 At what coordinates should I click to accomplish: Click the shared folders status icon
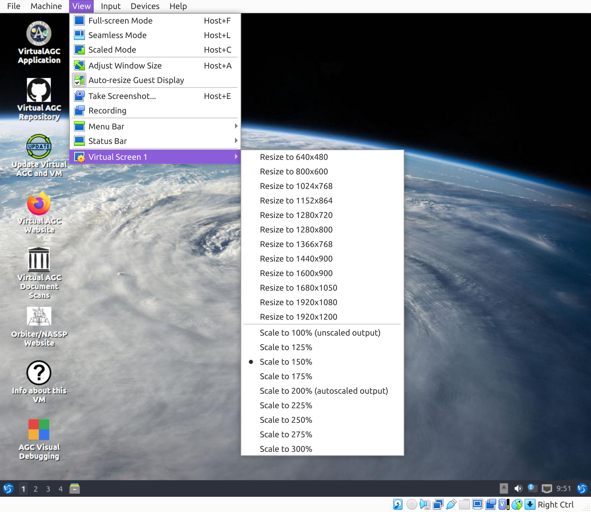(x=464, y=504)
